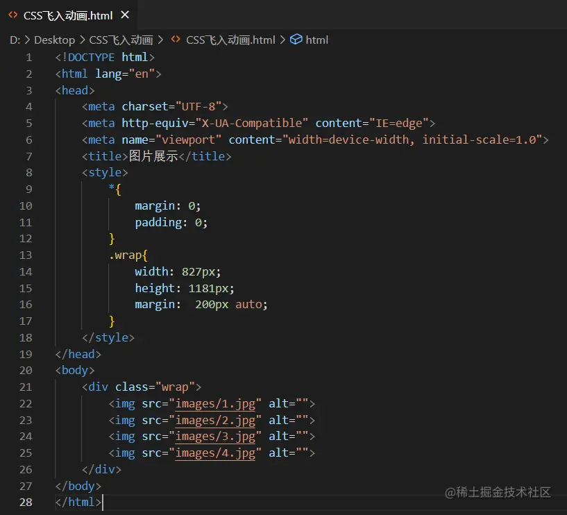The height and width of the screenshot is (515, 567).
Task: Open the Desktop breadcrumb dropdown
Action: click(54, 40)
